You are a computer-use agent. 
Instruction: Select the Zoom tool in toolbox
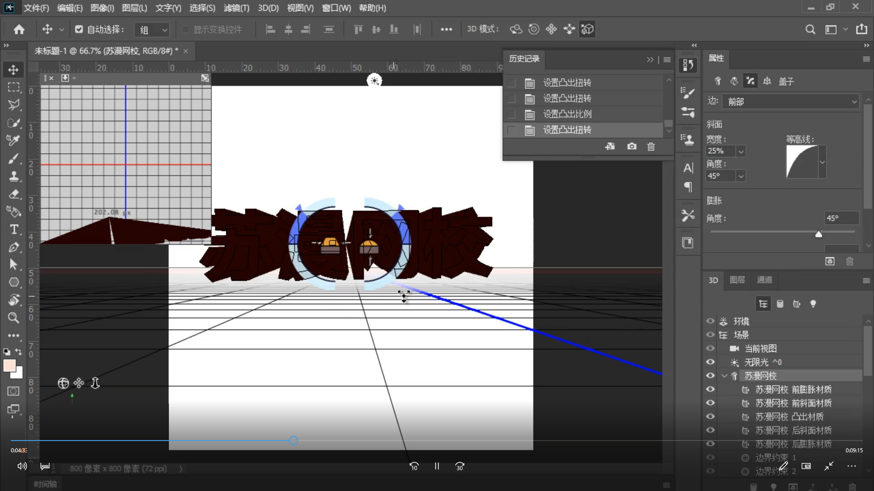13,318
